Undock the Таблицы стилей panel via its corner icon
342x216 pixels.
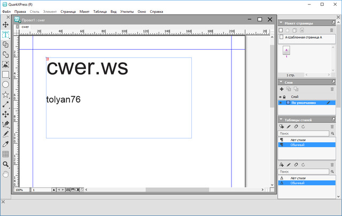click(x=333, y=119)
